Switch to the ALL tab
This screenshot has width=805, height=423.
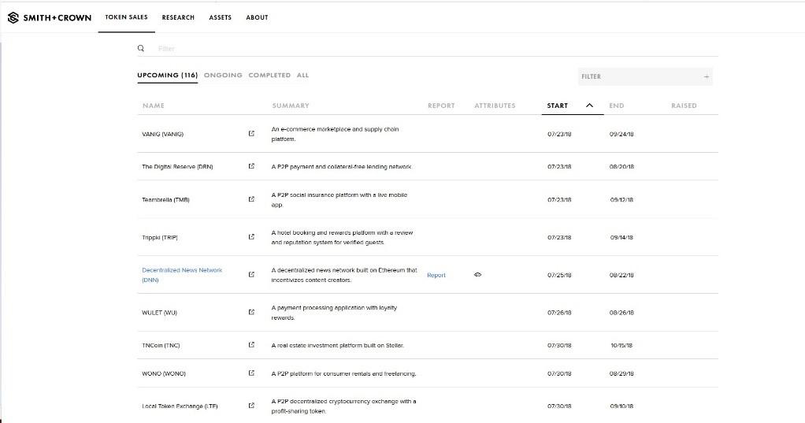303,75
